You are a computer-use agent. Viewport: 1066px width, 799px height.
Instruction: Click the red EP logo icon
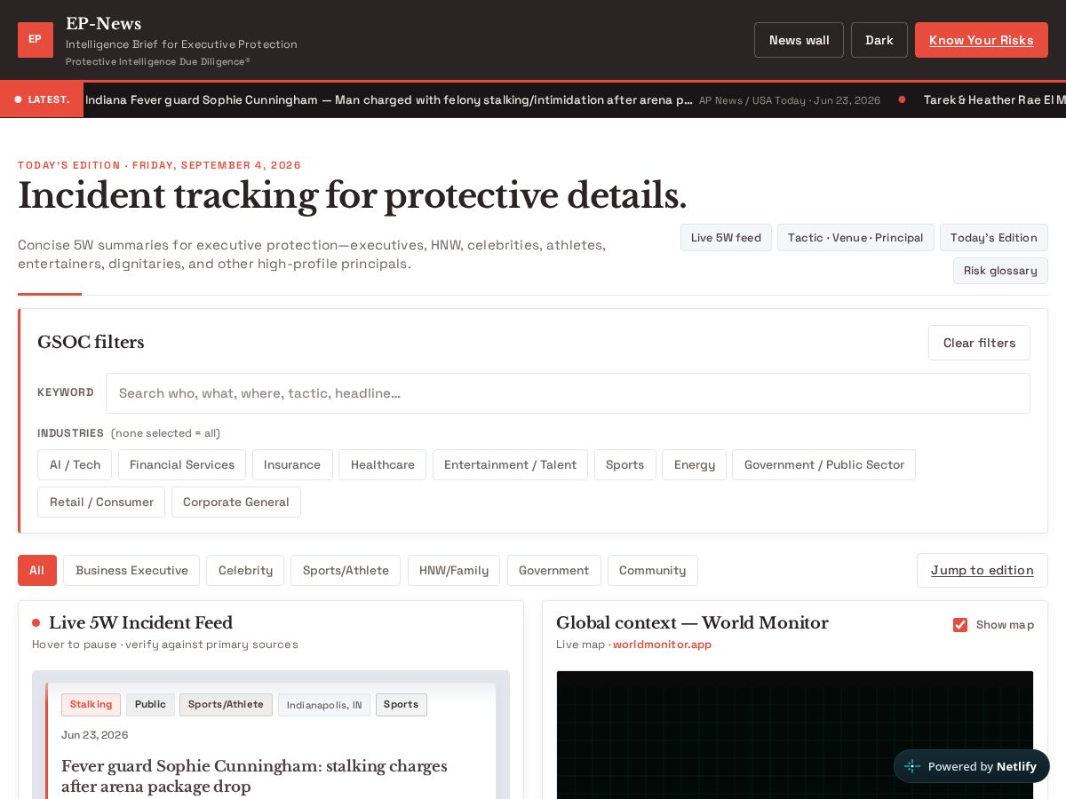[36, 40]
